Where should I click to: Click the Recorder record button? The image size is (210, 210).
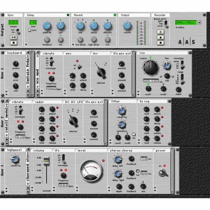pyautogui.click(x=160, y=37)
